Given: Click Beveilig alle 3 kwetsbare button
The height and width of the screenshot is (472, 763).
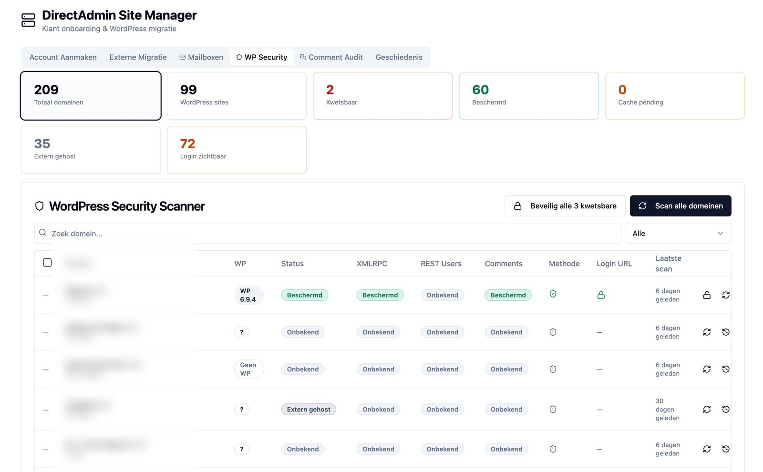Looking at the screenshot, I should coord(565,206).
